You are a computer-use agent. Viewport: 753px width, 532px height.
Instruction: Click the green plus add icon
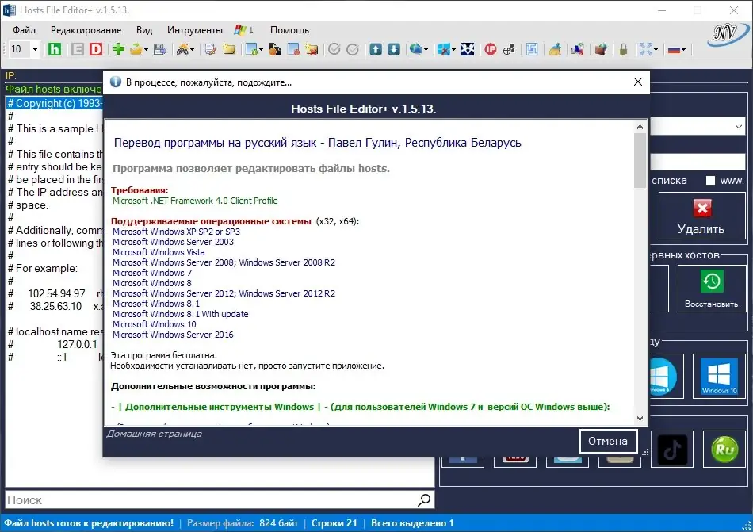[118, 49]
